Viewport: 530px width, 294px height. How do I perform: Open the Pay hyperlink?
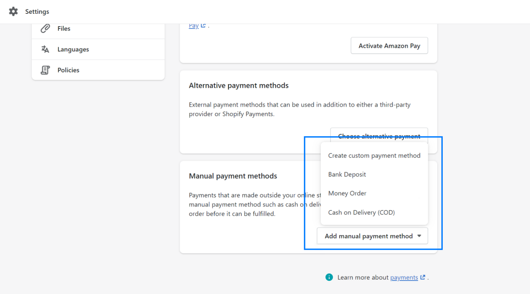pos(193,25)
